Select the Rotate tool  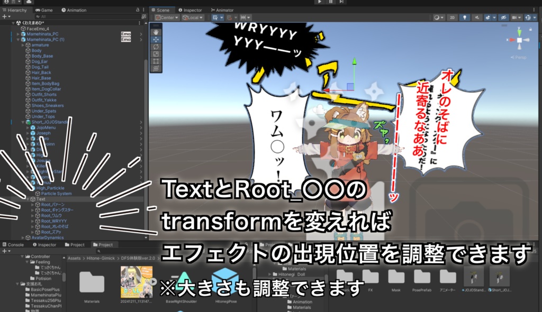coord(157,47)
